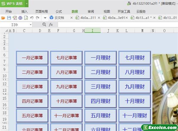Select the room photo picture
Screen dimensions: 178x131
point(165,89)
